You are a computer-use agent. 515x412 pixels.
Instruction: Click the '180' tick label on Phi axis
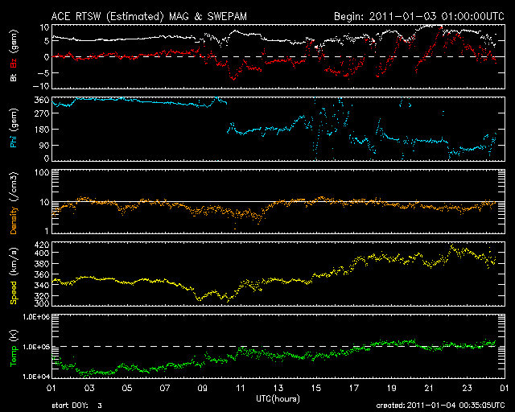pos(42,130)
